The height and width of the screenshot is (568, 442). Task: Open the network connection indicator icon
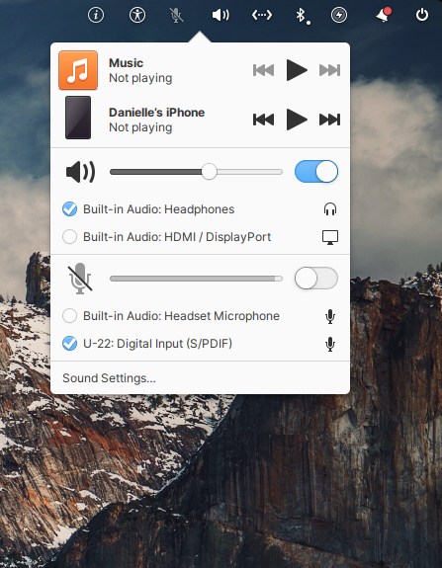pos(262,15)
